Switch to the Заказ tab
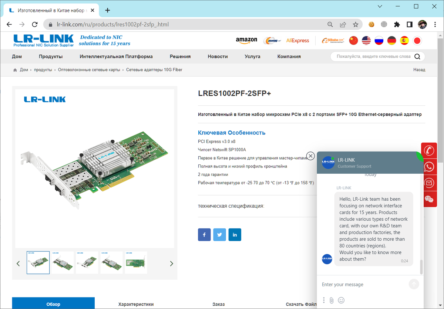This screenshot has height=309, width=444. point(218,304)
